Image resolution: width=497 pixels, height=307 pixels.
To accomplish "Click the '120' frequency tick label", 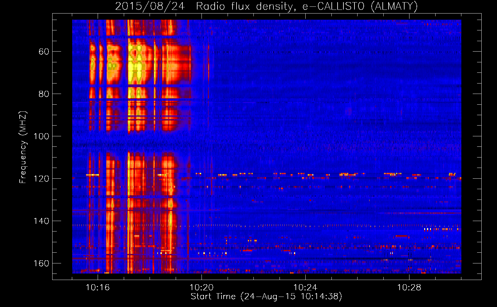I will tap(41, 179).
